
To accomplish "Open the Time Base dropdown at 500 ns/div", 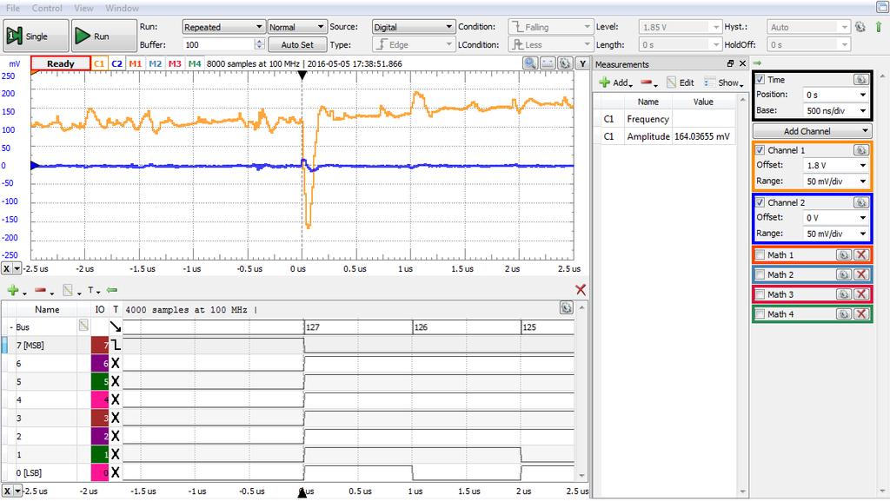I will [835, 110].
